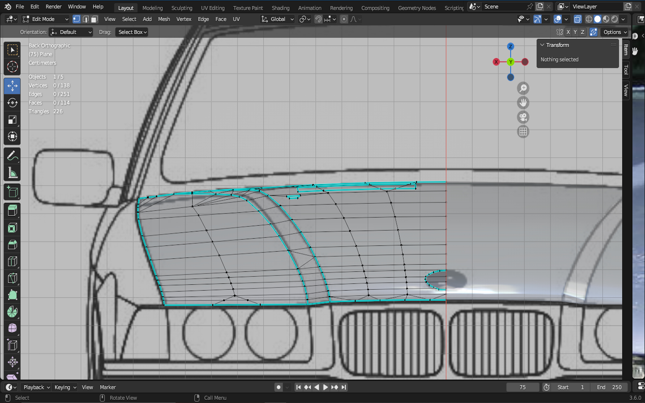The height and width of the screenshot is (403, 645).
Task: Enable face select mode
Action: click(x=95, y=19)
